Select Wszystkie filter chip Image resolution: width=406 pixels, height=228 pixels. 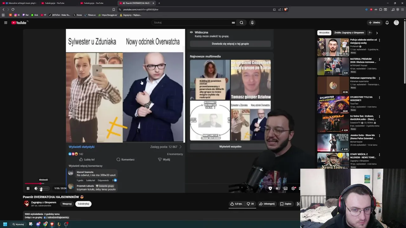click(324, 33)
